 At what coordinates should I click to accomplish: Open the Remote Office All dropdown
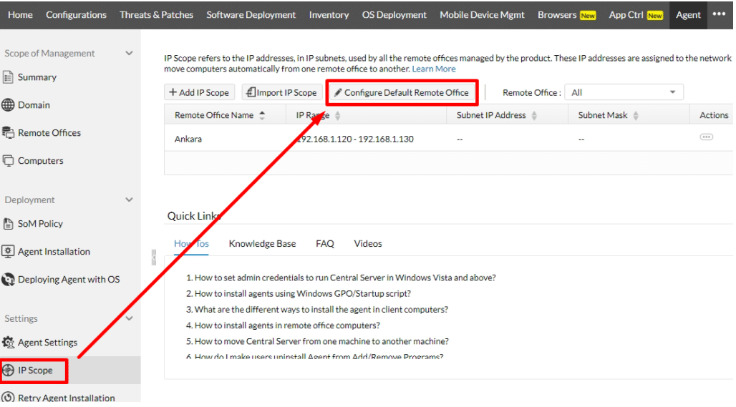pyautogui.click(x=624, y=92)
